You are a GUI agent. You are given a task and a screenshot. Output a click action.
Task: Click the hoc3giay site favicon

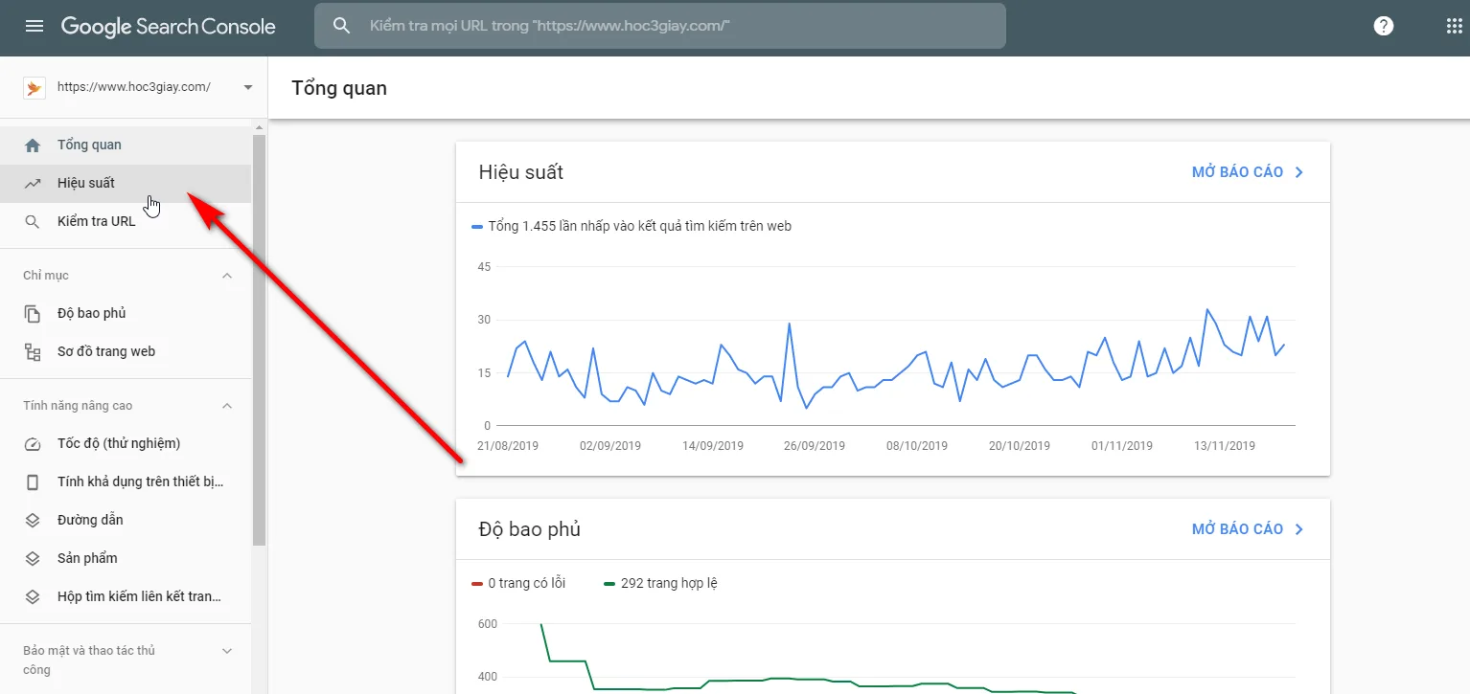pyautogui.click(x=34, y=87)
